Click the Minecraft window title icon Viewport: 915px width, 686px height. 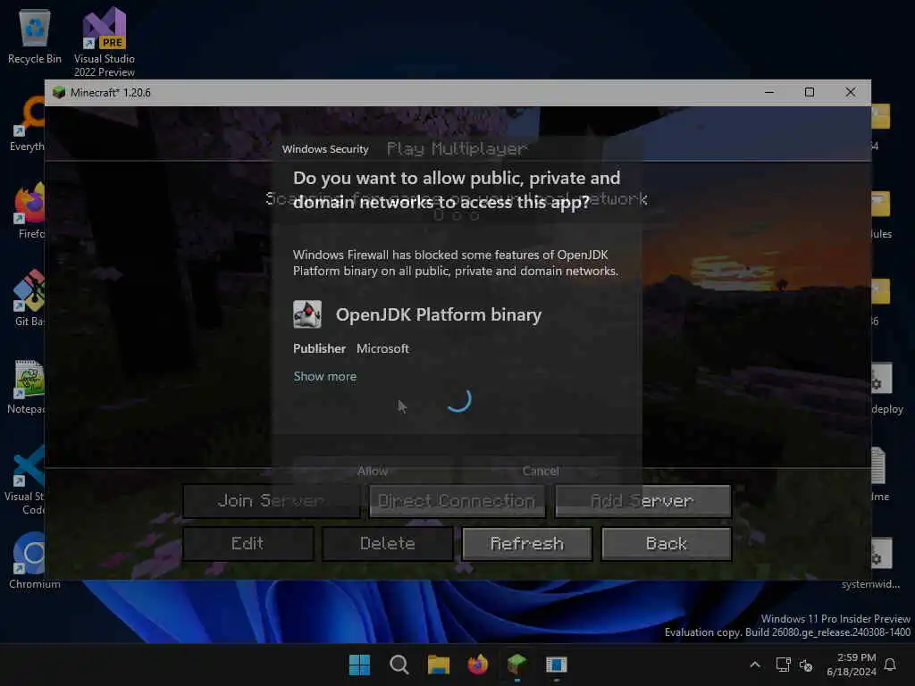[x=58, y=92]
